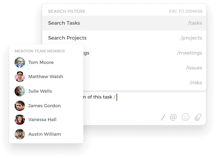Click Matthew Walsh's profile picture

pyautogui.click(x=20, y=77)
